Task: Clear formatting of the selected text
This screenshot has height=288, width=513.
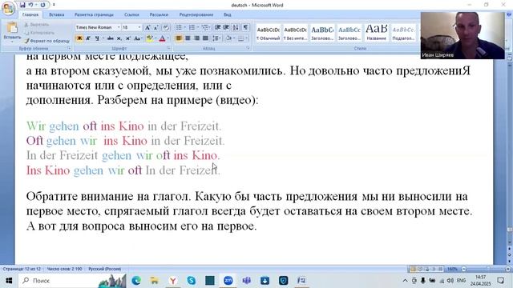Action: click(166, 27)
